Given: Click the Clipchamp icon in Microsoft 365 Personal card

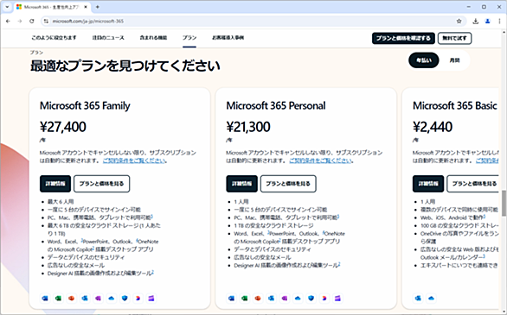Looking at the screenshot, I should click(x=337, y=299).
